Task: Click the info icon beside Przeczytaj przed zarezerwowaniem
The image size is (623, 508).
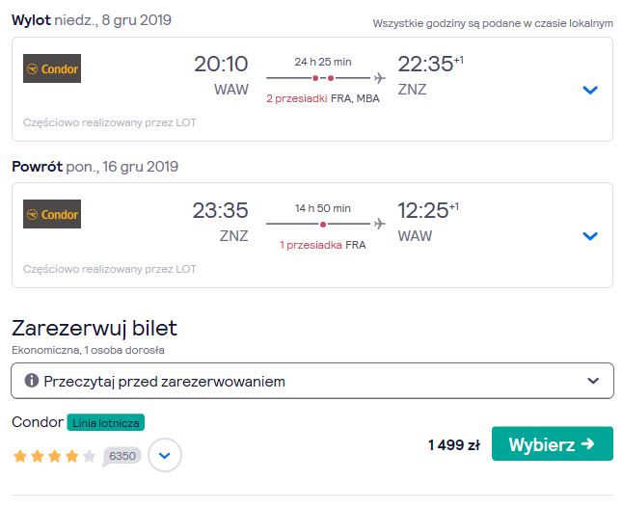Action: [x=32, y=381]
